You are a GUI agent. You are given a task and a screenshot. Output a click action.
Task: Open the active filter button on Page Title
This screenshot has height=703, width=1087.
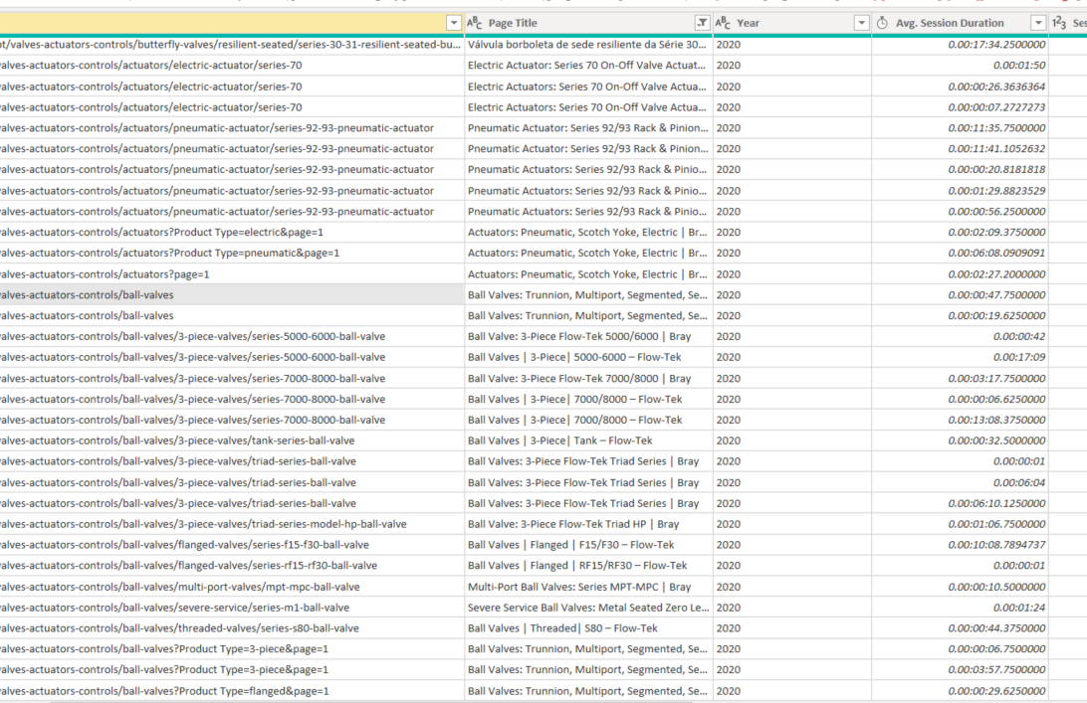pyautogui.click(x=702, y=23)
